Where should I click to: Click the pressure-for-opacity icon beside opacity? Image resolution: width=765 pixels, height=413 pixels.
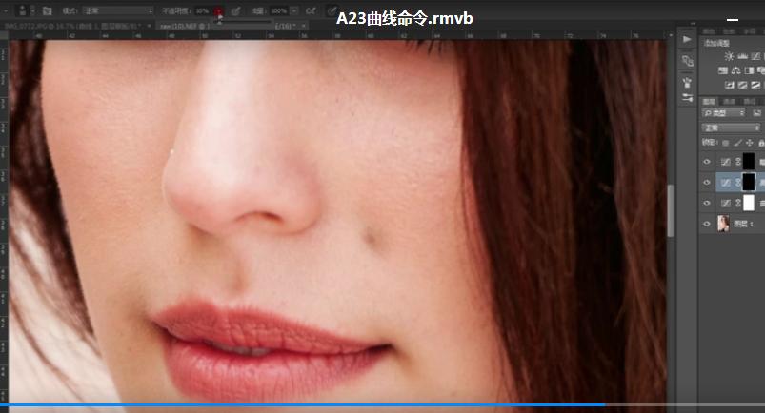click(234, 10)
